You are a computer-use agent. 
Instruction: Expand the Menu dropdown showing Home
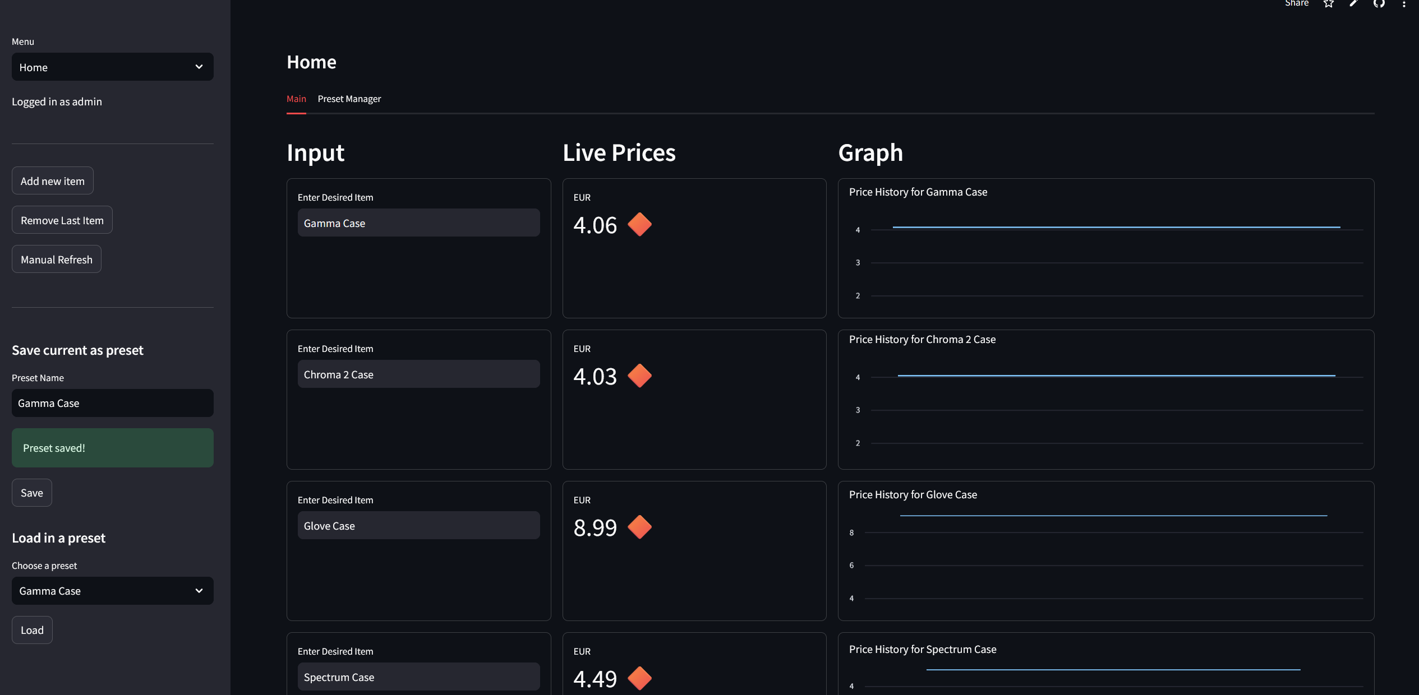tap(112, 67)
